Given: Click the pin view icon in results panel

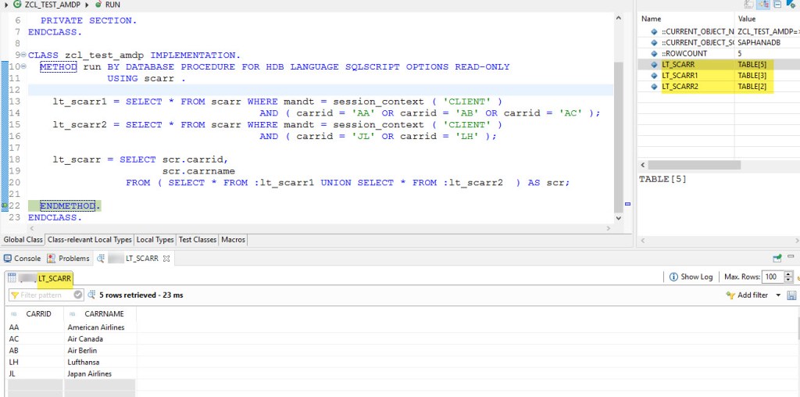Looking at the screenshot, I should [x=777, y=258].
